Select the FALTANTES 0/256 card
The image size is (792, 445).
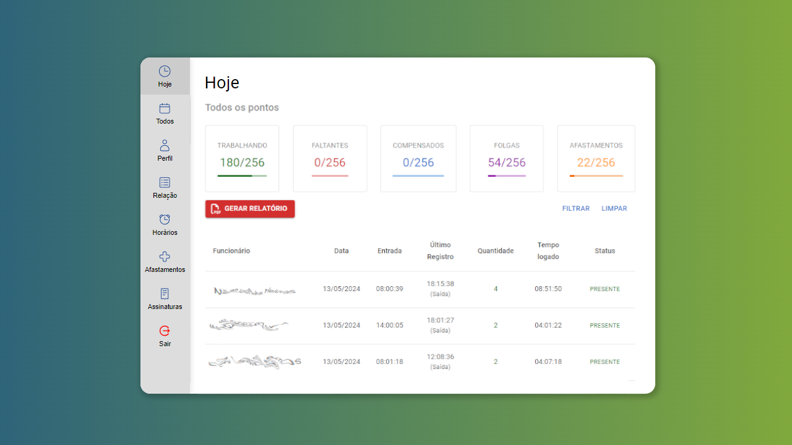tap(330, 159)
